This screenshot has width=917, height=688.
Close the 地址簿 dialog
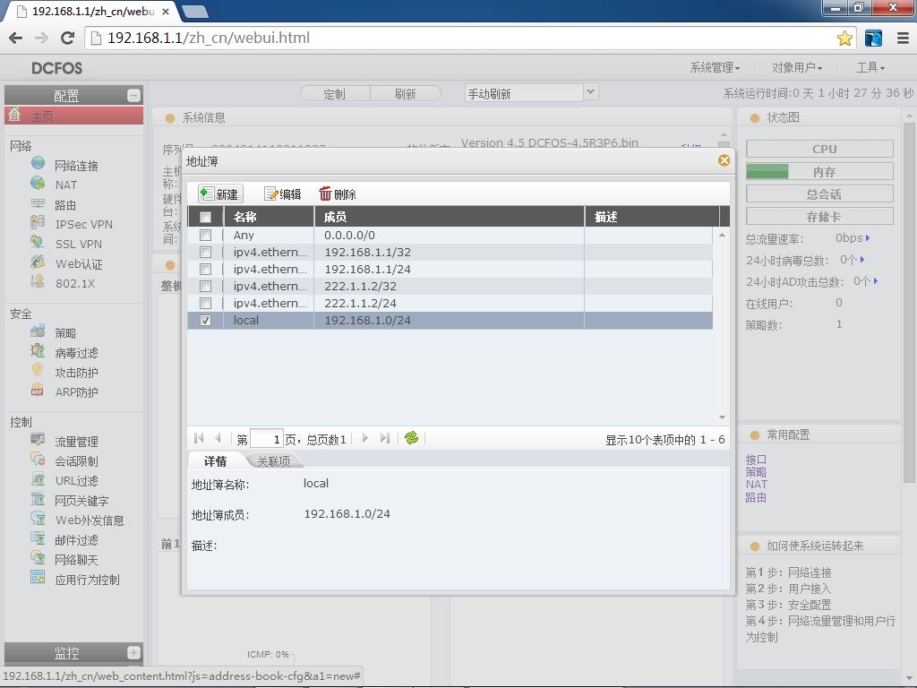point(724,160)
